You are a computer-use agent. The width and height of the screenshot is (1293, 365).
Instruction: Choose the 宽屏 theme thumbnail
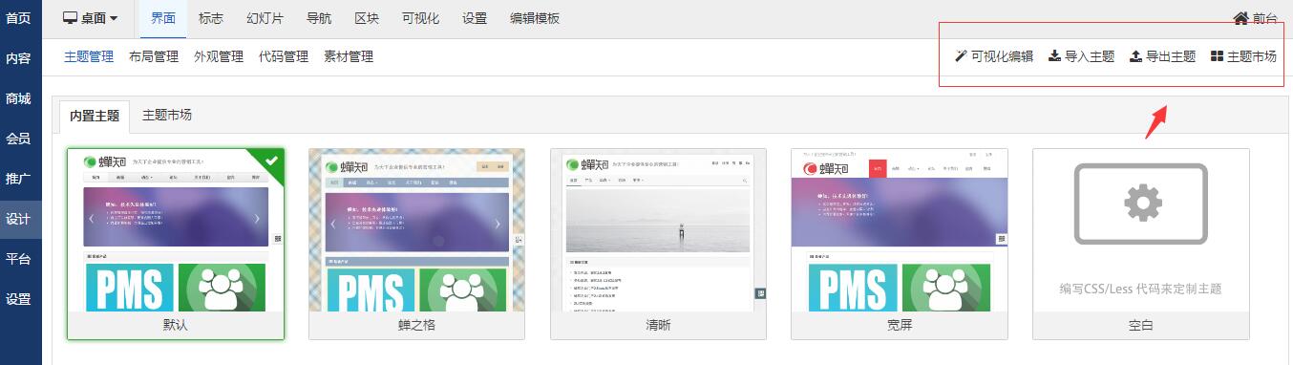(x=900, y=230)
